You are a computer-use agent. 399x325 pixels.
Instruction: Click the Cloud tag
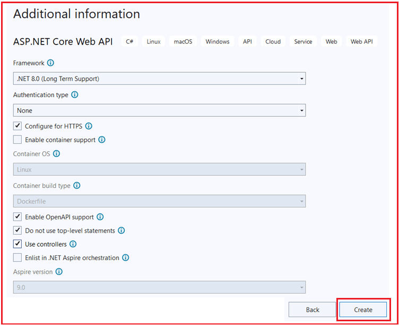click(x=273, y=41)
